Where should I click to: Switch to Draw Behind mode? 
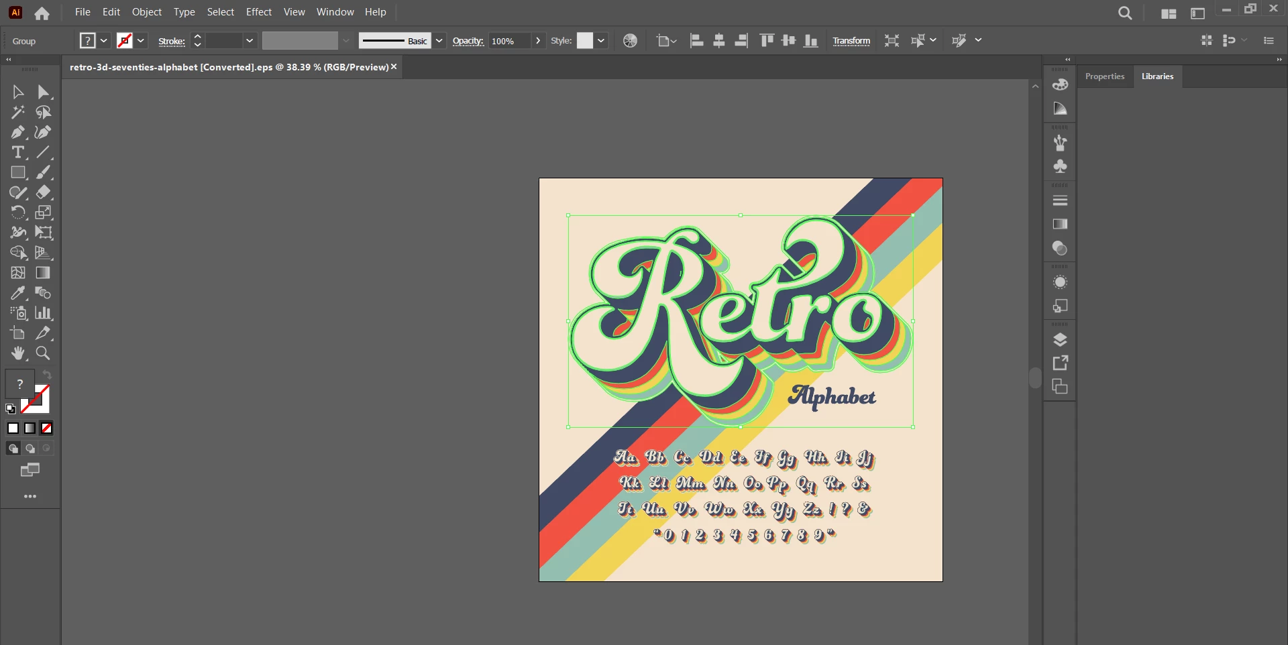(30, 449)
